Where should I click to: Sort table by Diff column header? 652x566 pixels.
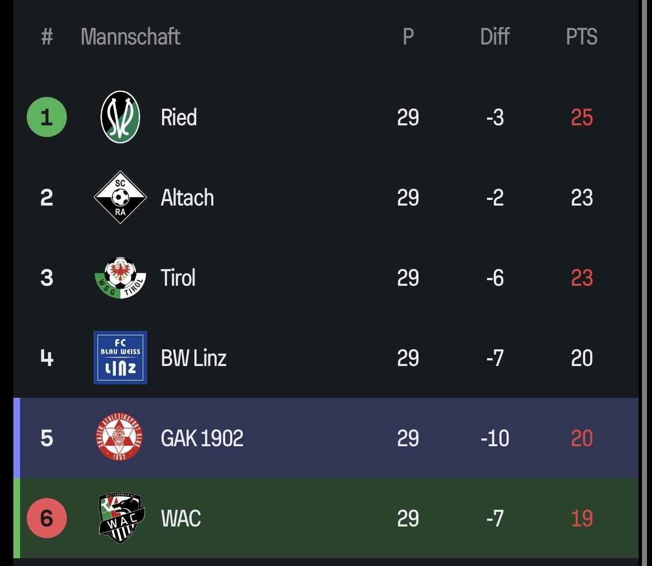(x=494, y=37)
